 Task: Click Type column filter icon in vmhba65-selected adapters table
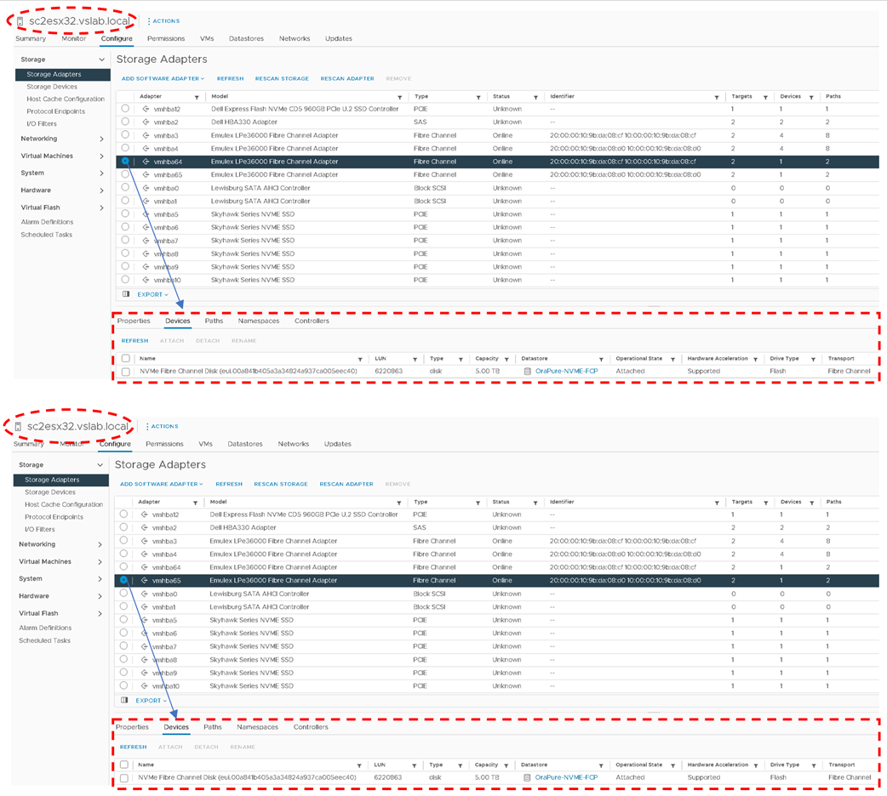point(478,503)
